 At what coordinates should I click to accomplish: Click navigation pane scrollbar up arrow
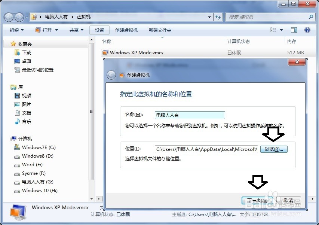[x=92, y=40]
